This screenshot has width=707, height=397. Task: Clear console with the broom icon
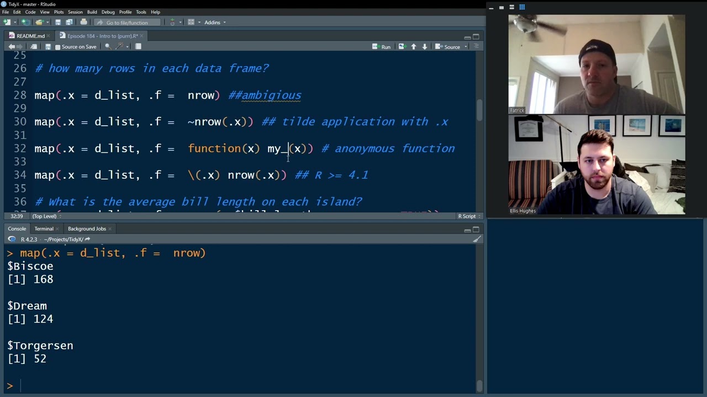[x=477, y=239]
